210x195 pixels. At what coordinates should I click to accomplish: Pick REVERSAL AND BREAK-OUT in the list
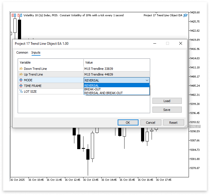[117, 93]
